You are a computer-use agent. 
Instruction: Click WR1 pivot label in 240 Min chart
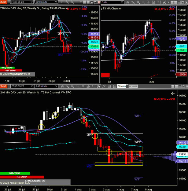(x=138, y=116)
